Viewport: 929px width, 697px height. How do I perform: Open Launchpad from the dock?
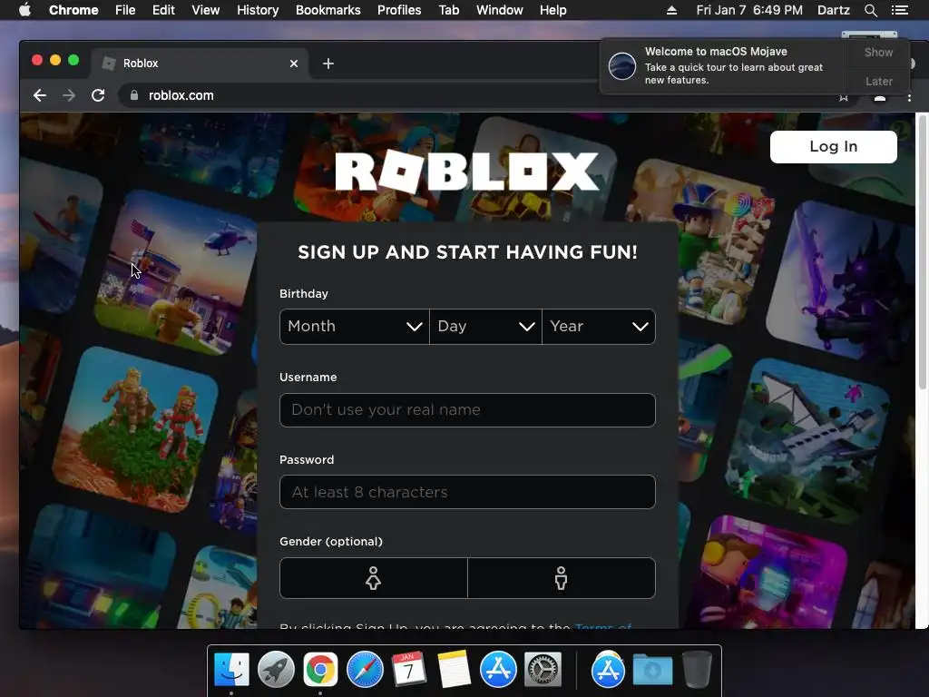click(x=276, y=670)
